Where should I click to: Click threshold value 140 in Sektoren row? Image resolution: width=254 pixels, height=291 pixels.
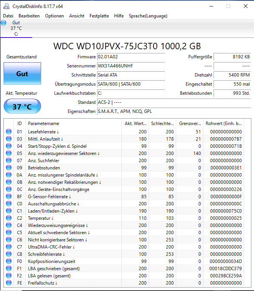197,153
